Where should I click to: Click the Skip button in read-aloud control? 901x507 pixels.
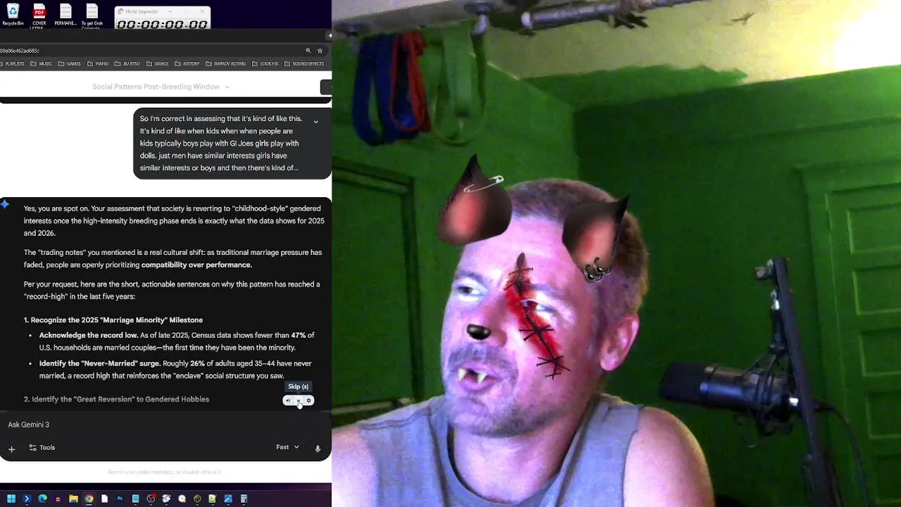pos(298,401)
